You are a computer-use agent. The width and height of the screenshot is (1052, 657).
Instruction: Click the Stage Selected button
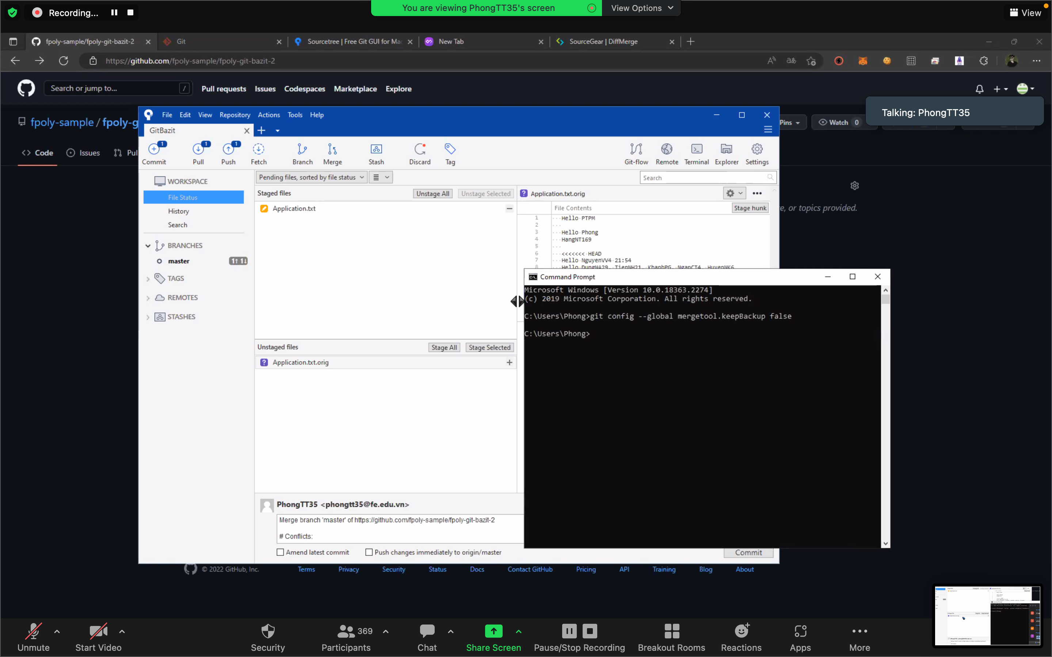(x=489, y=347)
